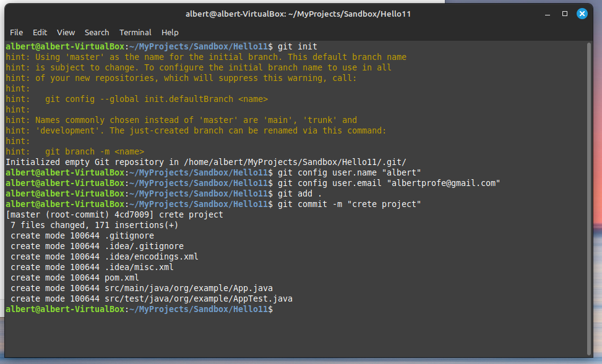Minimize the terminal window

coord(548,14)
